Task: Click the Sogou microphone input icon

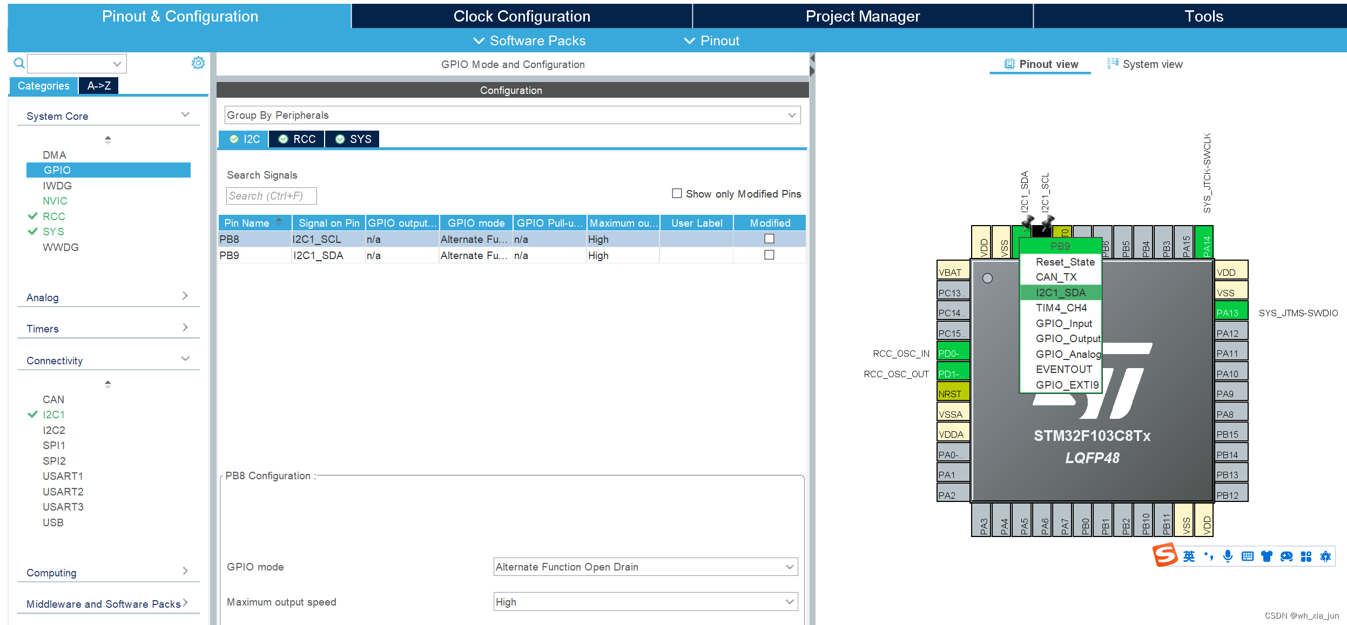Action: click(x=1228, y=556)
